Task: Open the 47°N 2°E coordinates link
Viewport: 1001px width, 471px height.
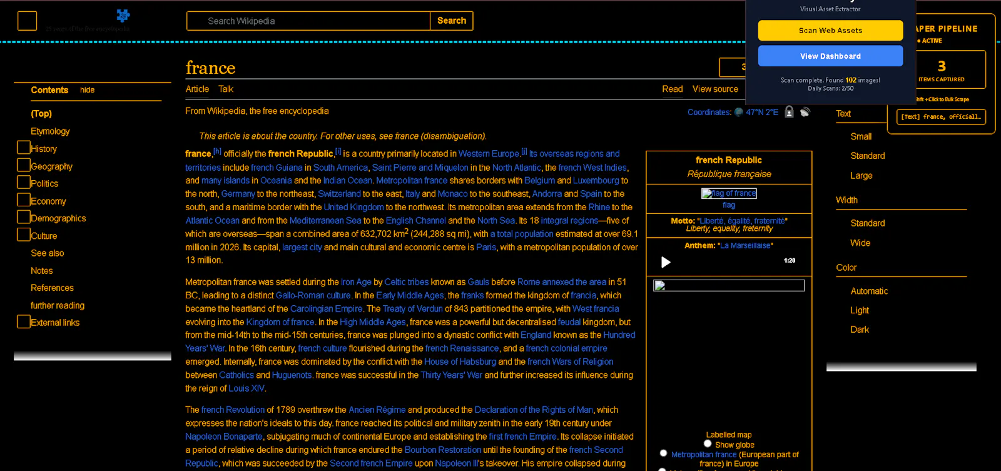Action: point(762,113)
